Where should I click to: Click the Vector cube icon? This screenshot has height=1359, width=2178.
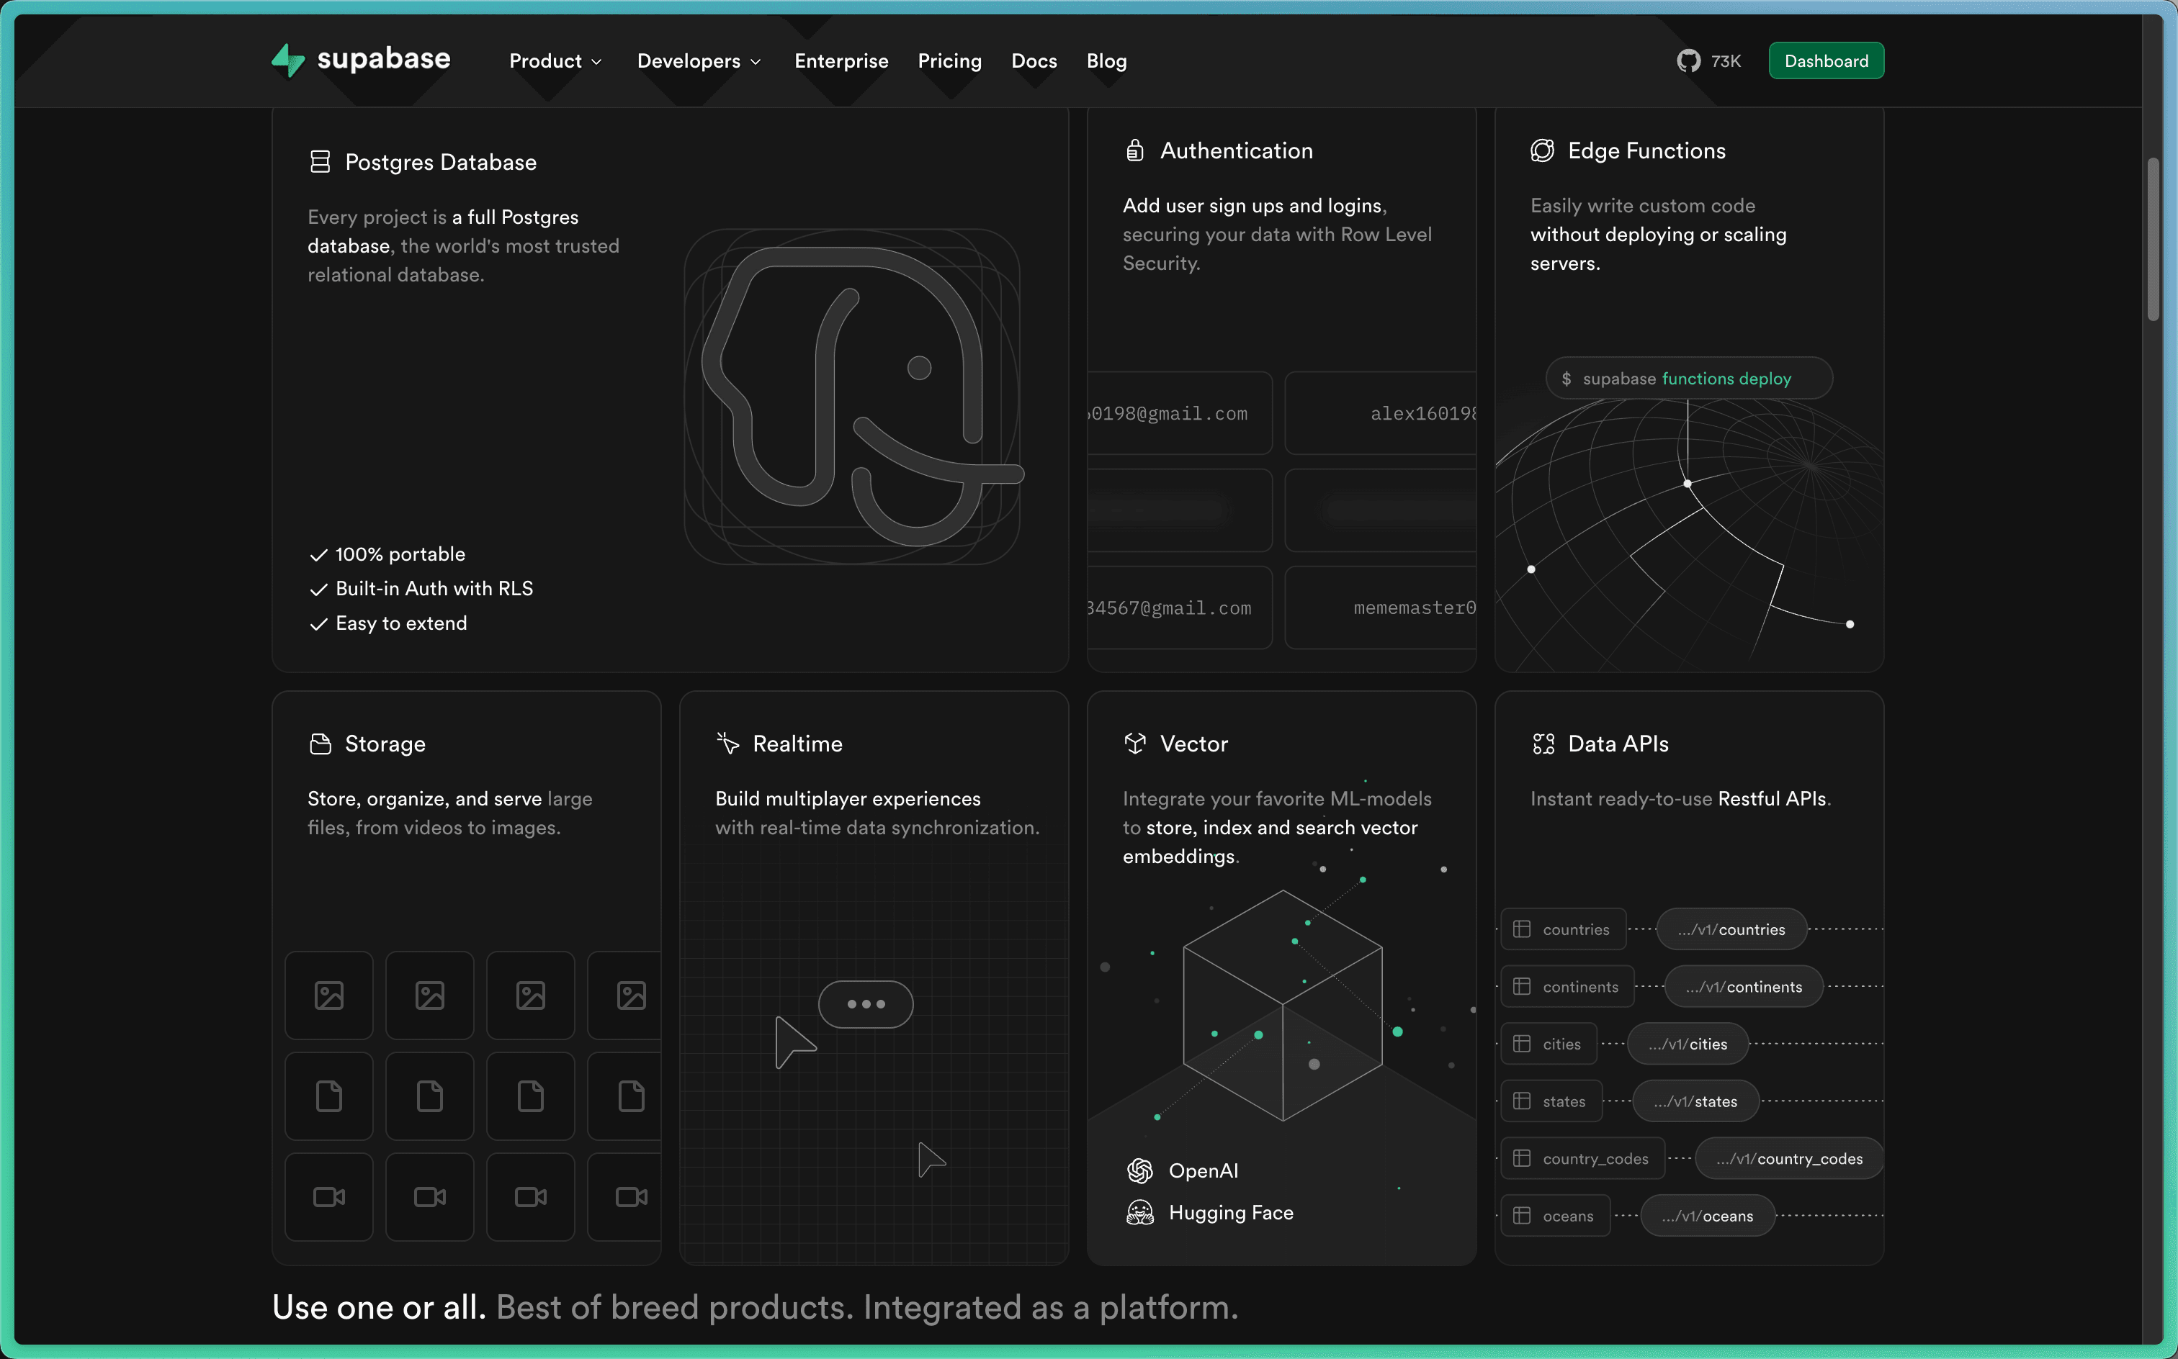click(x=1135, y=744)
